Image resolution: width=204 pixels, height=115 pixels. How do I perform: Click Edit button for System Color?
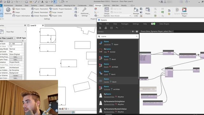pos(16,78)
